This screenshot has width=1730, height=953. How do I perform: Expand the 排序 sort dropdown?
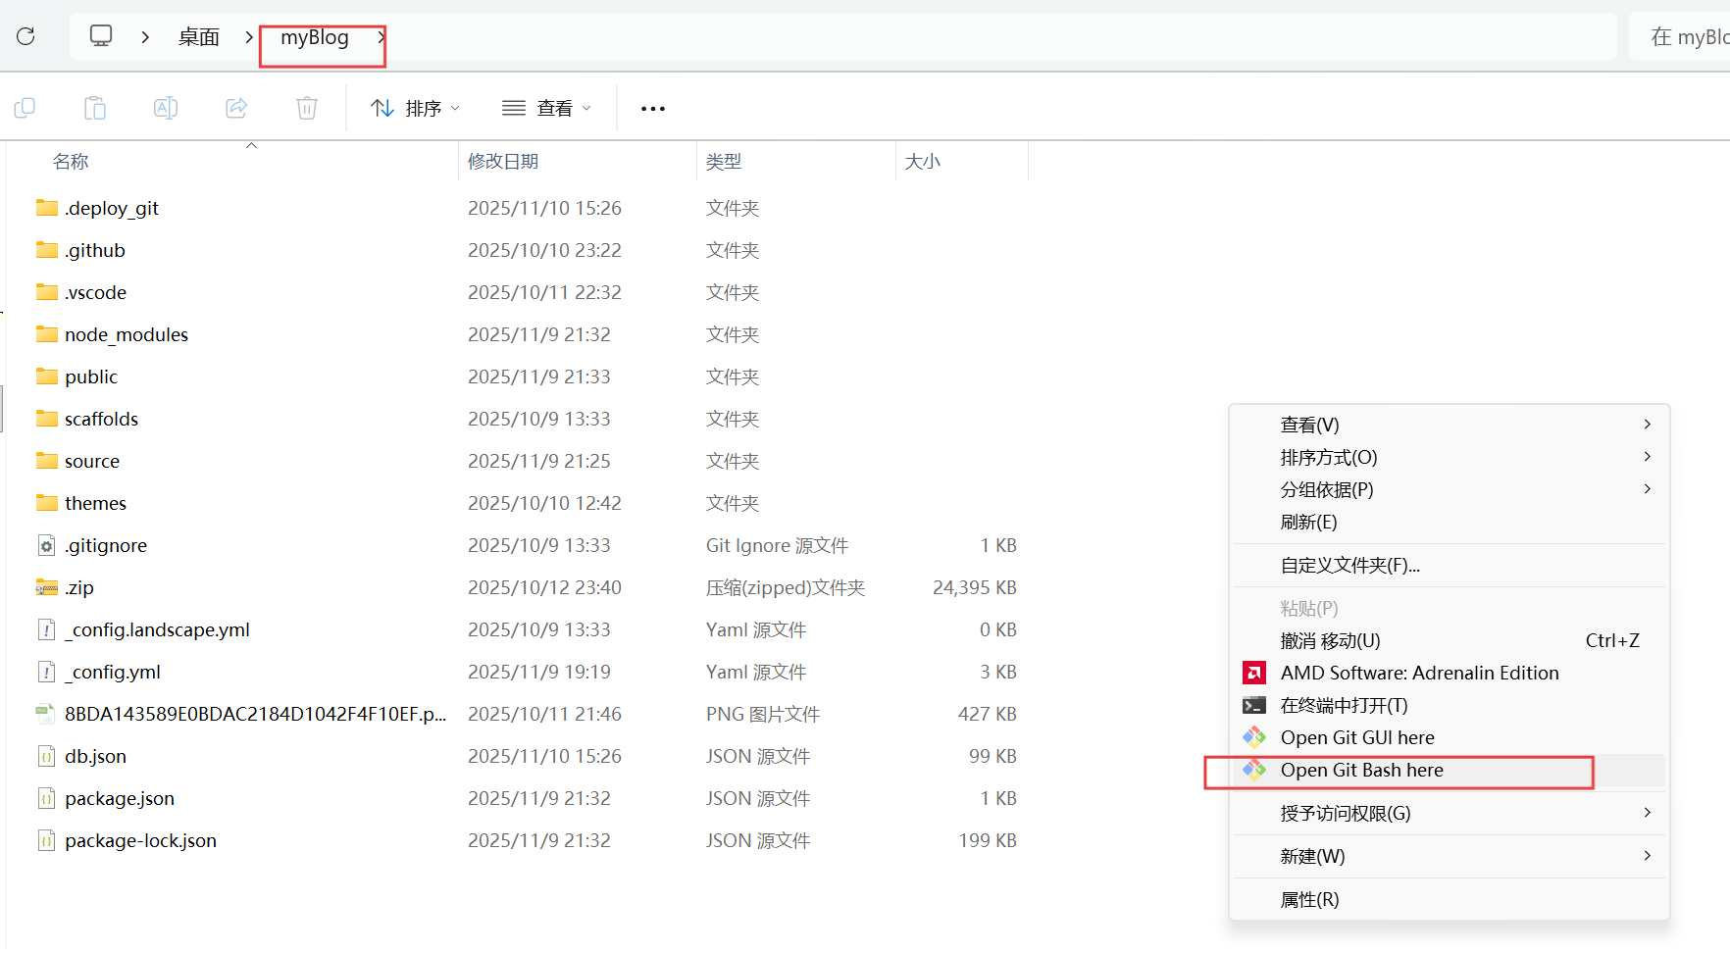click(x=415, y=108)
